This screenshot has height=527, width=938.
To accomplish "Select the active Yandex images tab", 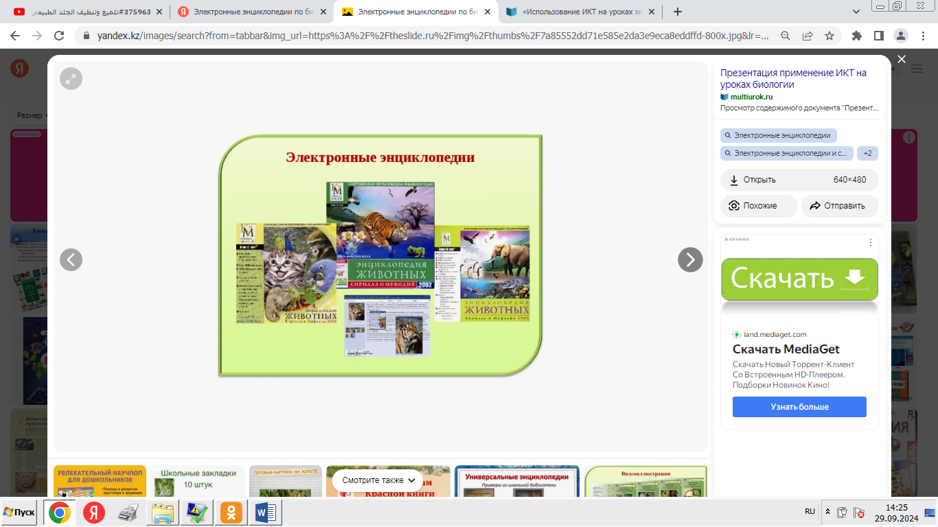I will coord(415,12).
